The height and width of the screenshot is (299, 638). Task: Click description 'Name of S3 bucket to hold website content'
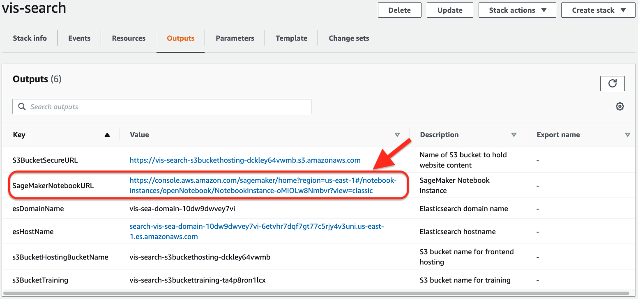(463, 160)
